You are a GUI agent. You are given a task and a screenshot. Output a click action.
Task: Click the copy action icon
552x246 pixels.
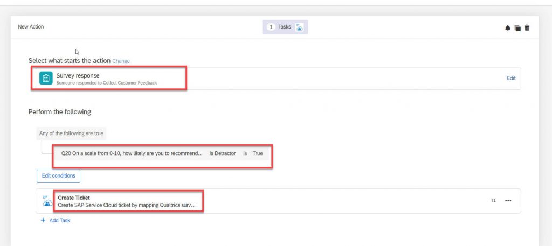(517, 28)
